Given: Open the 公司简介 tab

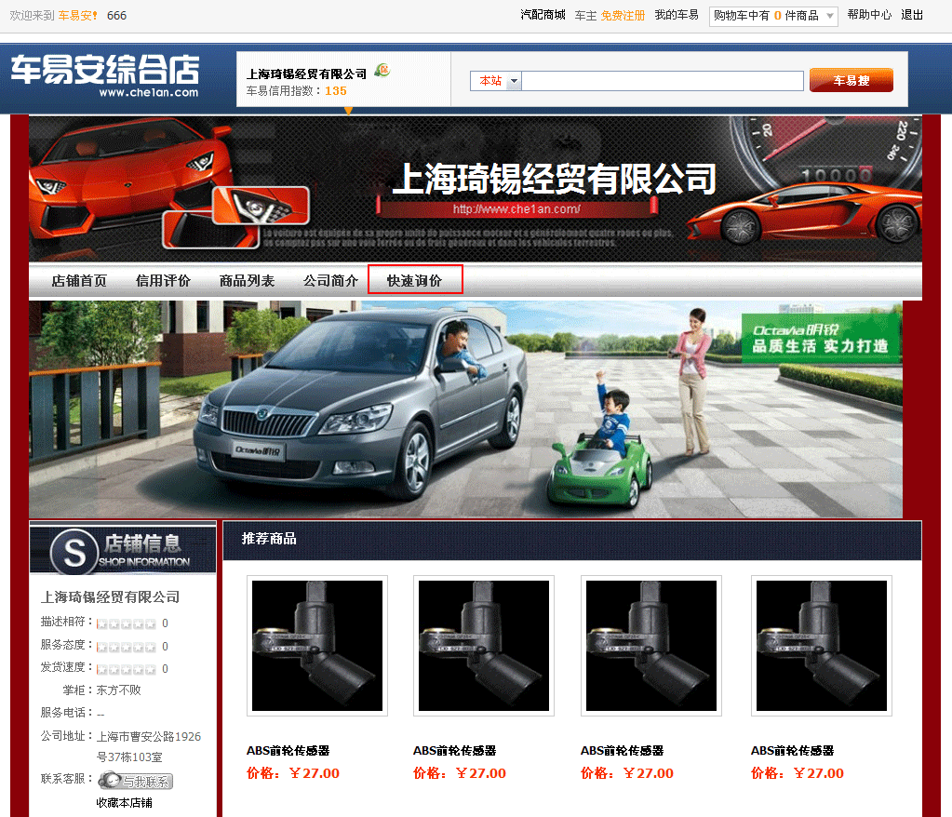Looking at the screenshot, I should (330, 281).
